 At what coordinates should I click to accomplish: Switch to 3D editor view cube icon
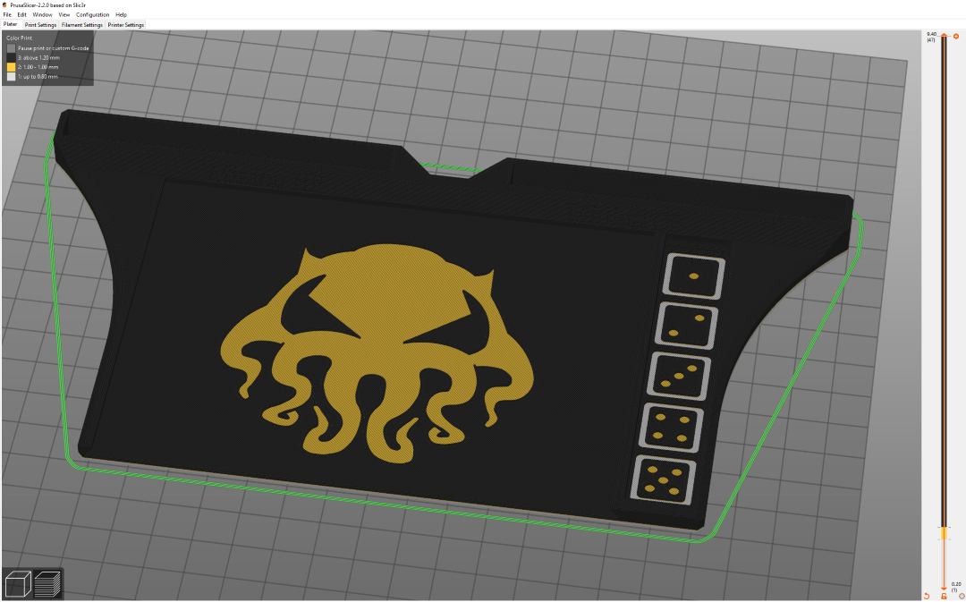18,584
